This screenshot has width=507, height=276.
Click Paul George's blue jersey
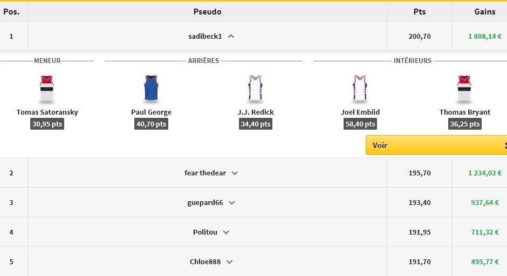point(151,89)
